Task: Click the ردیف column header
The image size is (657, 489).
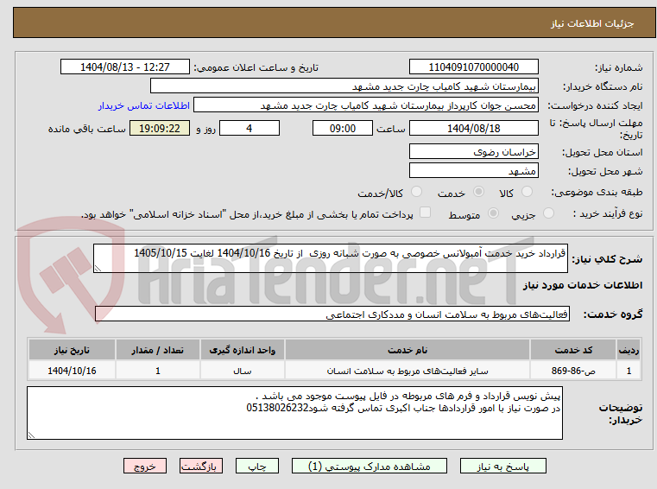Action: 629,350
